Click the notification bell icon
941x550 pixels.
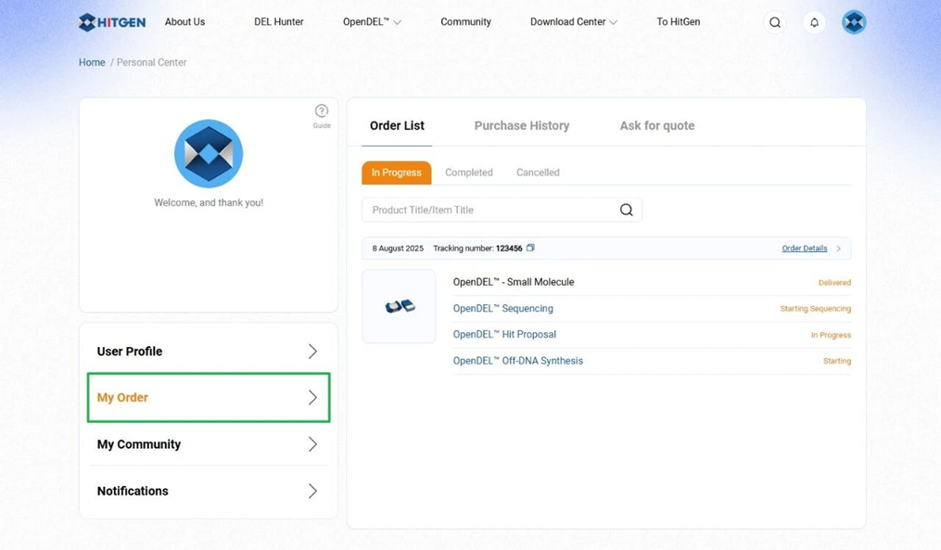[814, 22]
